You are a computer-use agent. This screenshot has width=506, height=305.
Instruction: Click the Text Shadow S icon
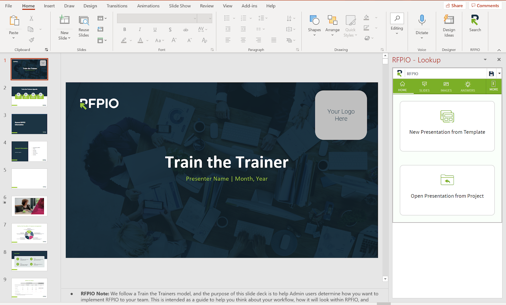(170, 29)
